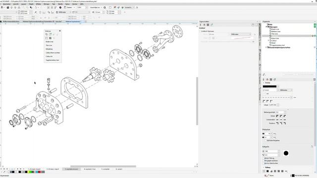Apply Thin Line style from floating panel

click(x=49, y=45)
